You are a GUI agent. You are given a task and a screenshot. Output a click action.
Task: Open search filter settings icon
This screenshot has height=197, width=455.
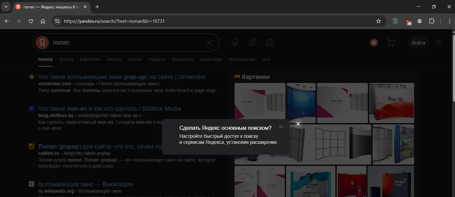click(253, 42)
